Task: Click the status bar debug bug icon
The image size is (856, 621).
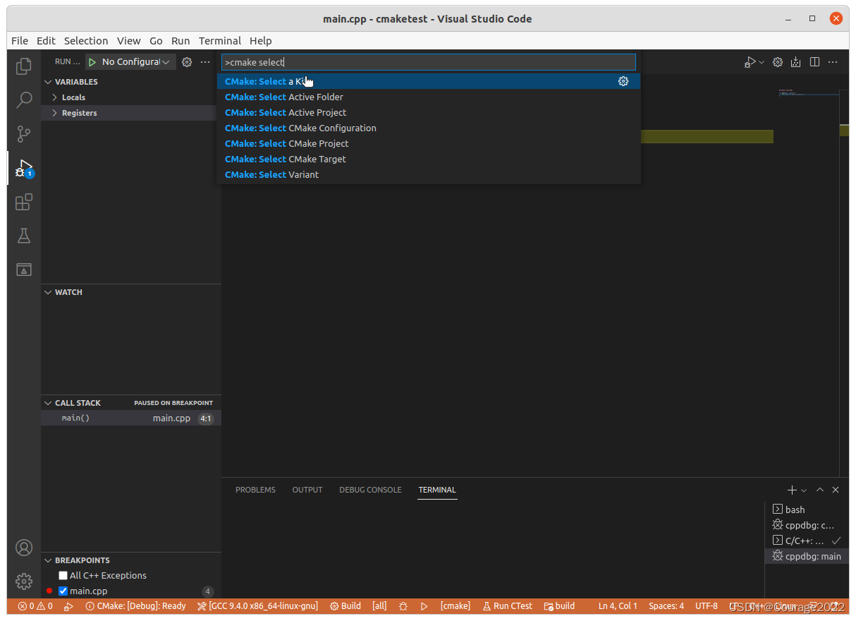Action: click(403, 606)
